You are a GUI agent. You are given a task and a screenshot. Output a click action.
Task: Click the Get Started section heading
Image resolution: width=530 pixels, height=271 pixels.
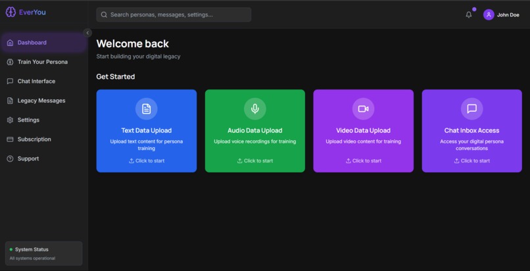(116, 77)
